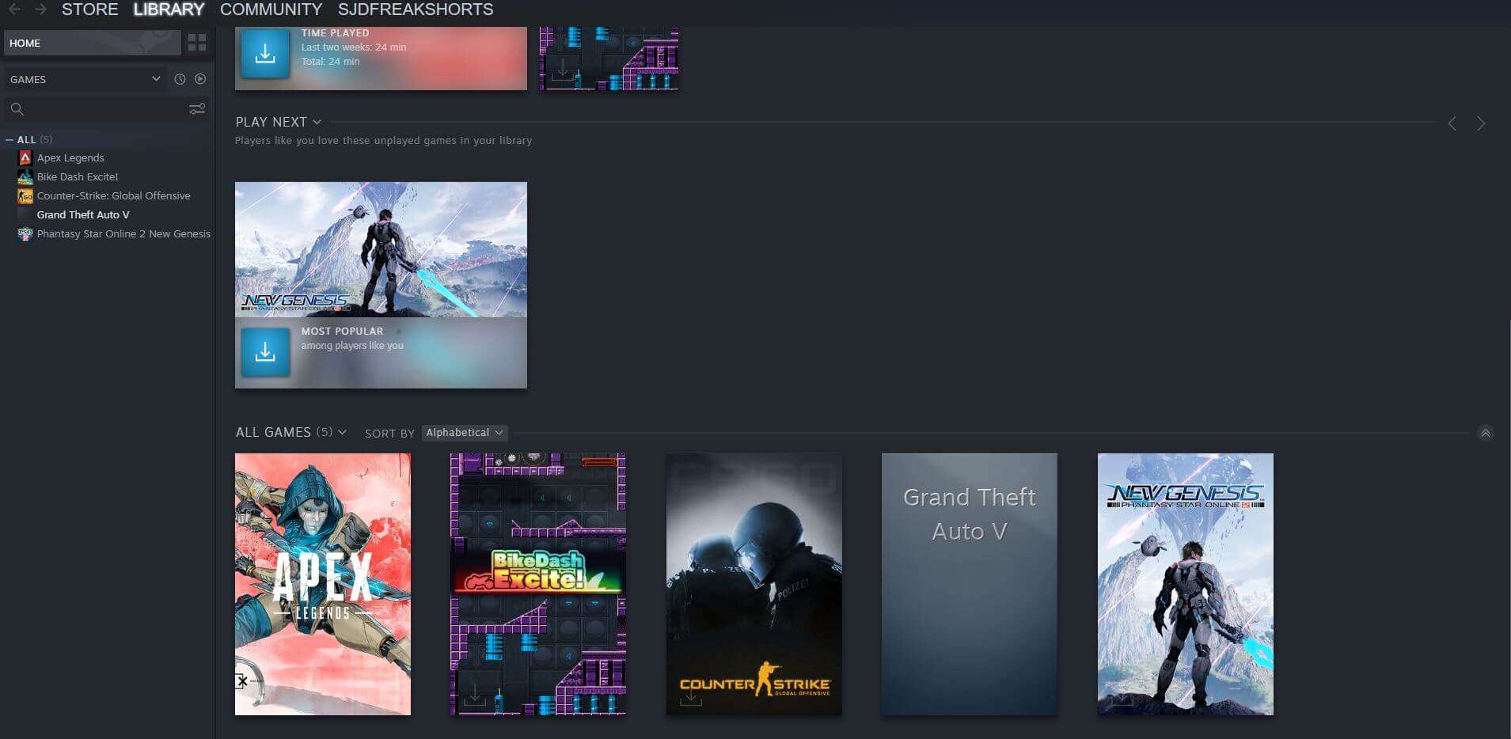Switch to the LIBRARY tab
The image size is (1511, 739).
169,9
